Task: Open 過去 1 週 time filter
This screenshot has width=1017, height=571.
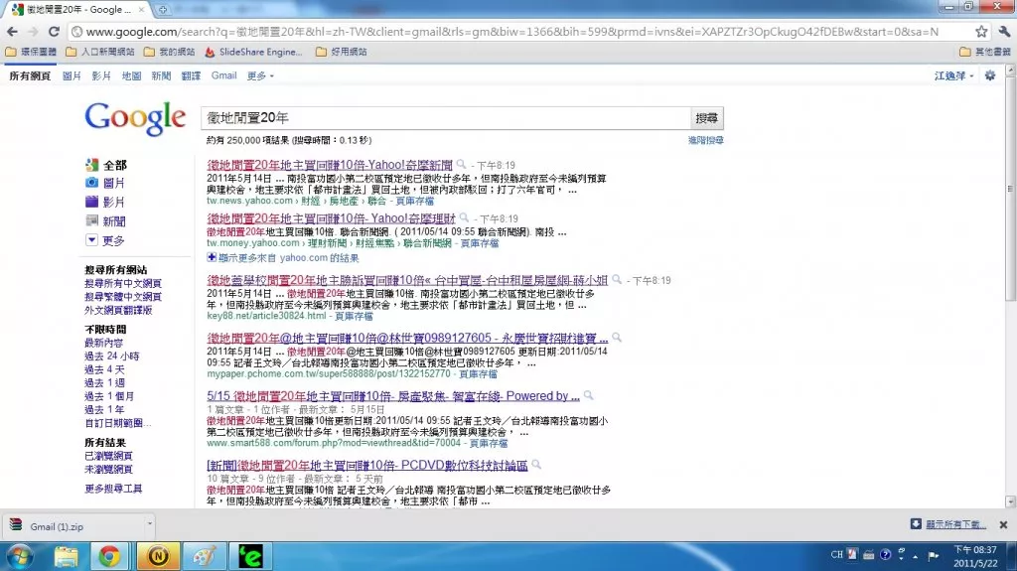Action: point(104,383)
